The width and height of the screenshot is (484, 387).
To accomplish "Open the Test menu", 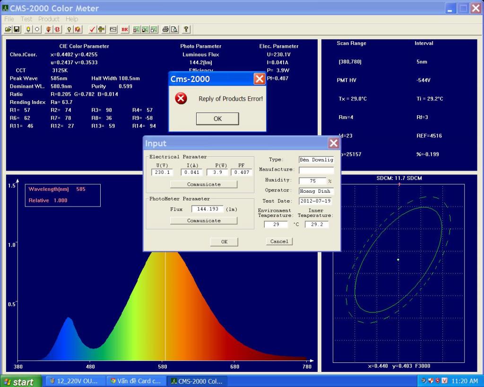I will (26, 19).
